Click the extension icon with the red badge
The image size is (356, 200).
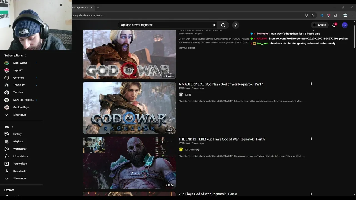[x=328, y=15]
